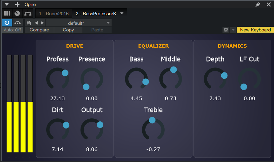Click the Output knob

[x=92, y=130]
